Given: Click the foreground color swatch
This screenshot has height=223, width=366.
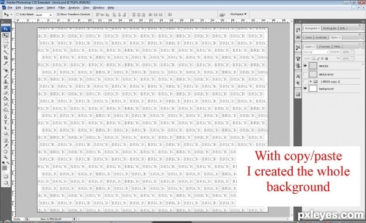Looking at the screenshot, I should pos(4,168).
